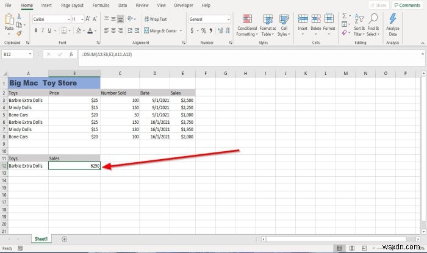Open Conditional Formatting
The width and height of the screenshot is (427, 253).
pyautogui.click(x=247, y=26)
